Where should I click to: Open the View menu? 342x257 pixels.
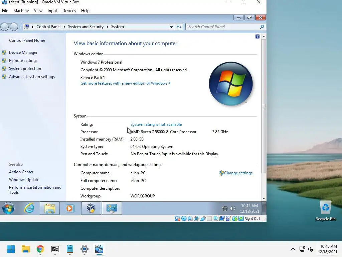pos(38,10)
